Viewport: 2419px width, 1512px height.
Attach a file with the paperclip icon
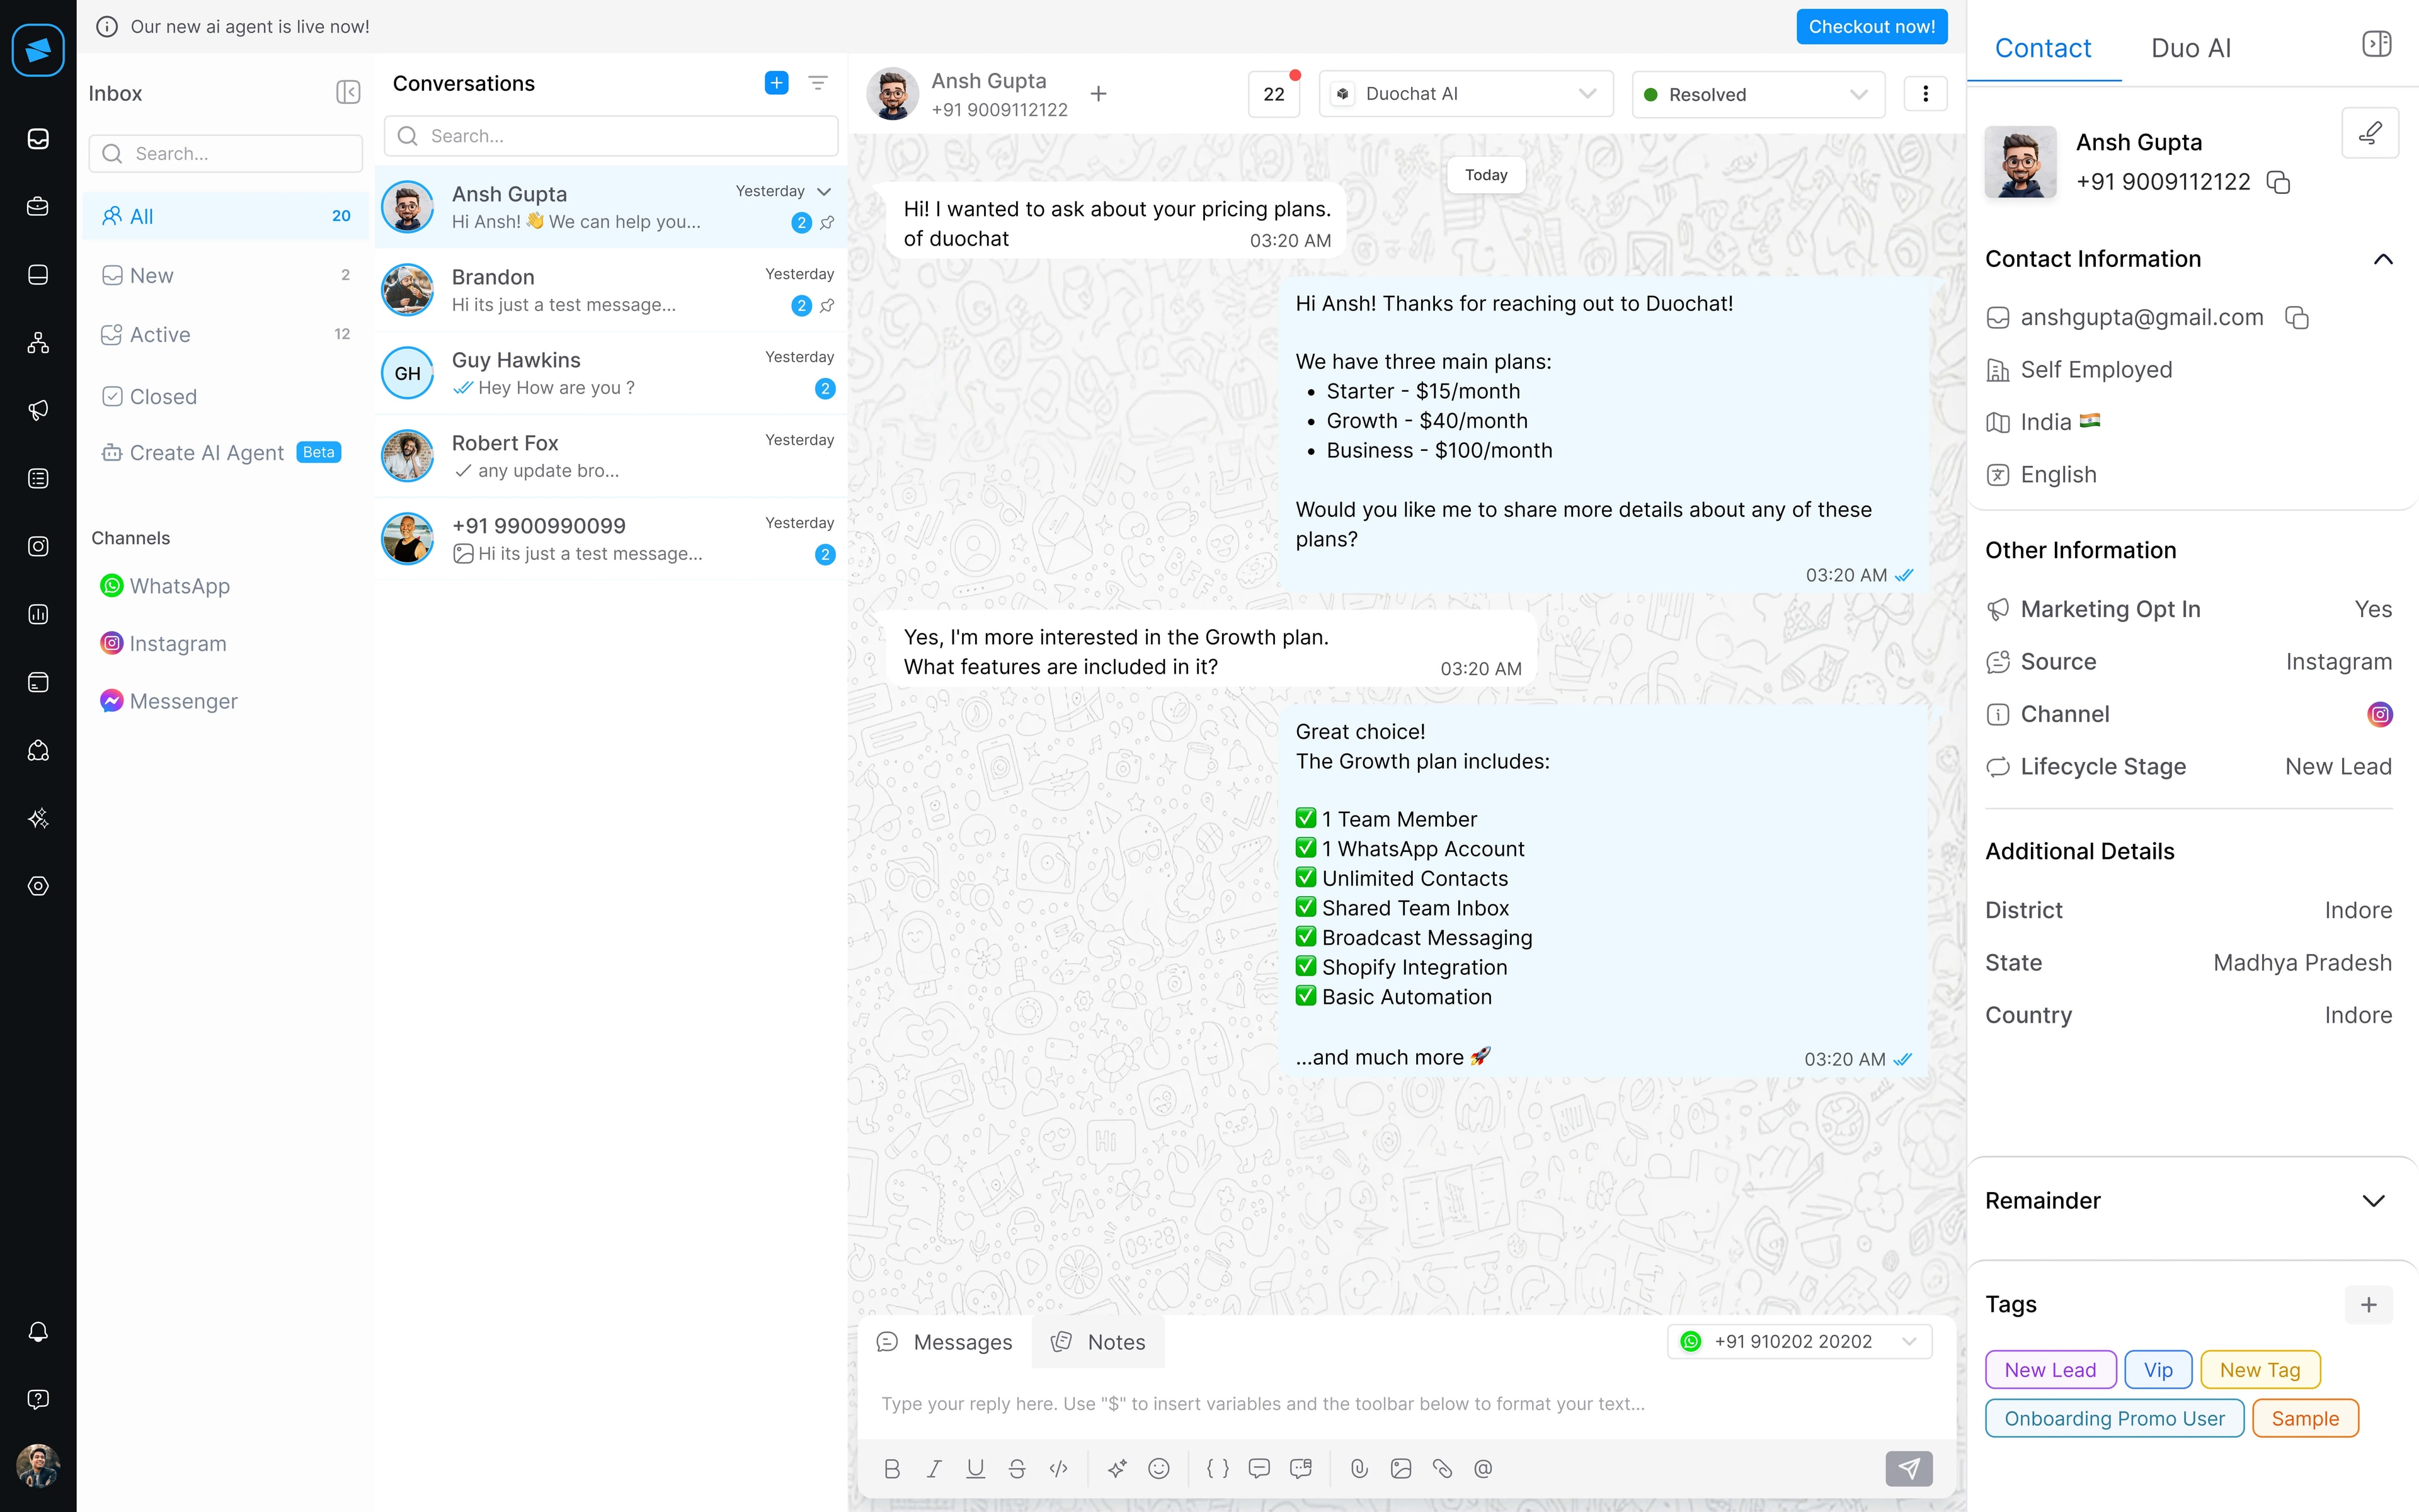pyautogui.click(x=1359, y=1468)
